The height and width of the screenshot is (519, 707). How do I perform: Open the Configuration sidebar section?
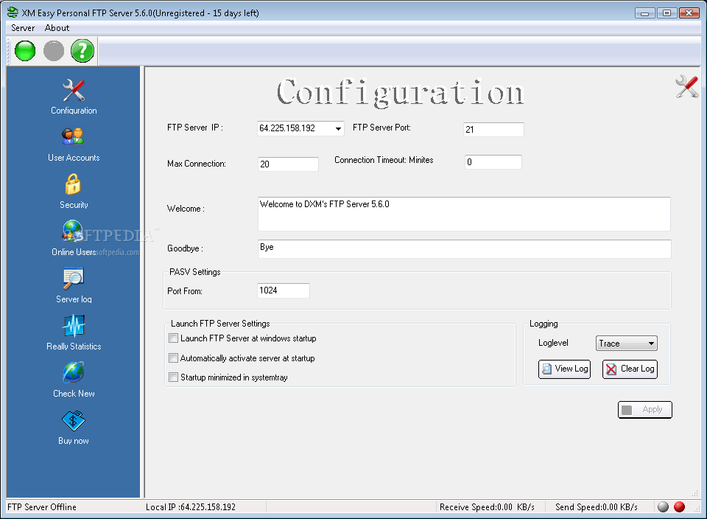(74, 97)
